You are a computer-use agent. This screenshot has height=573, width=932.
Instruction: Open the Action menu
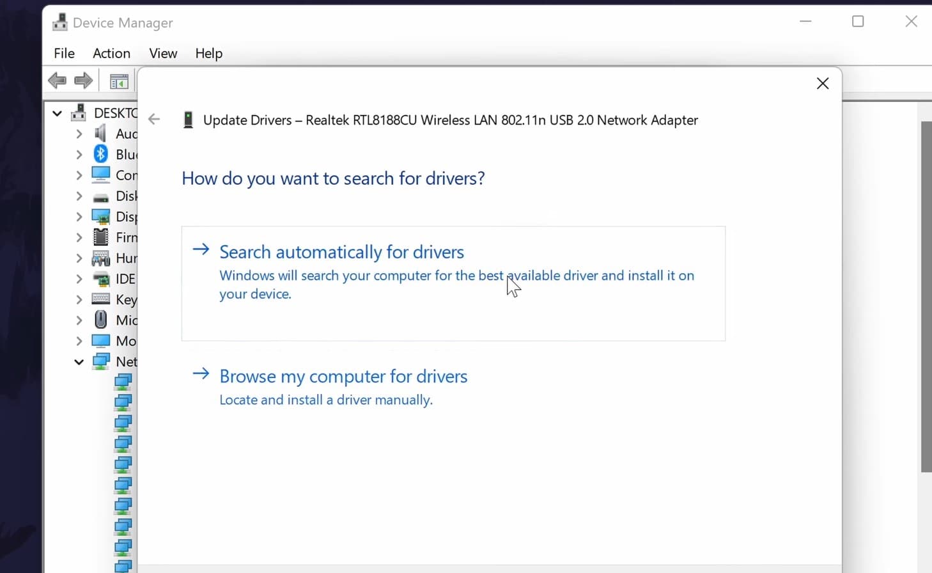point(111,53)
